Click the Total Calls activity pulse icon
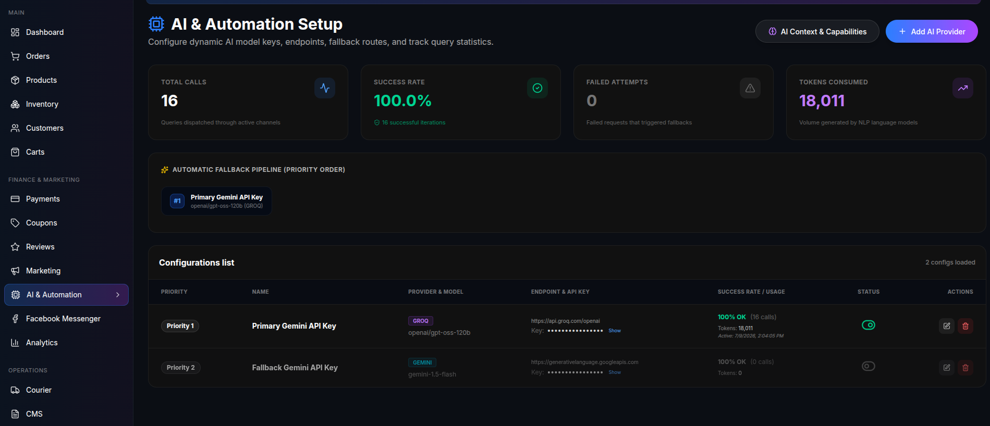The width and height of the screenshot is (990, 426). coord(325,88)
